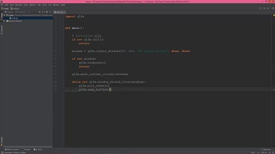
Task: Click the window title string literal
Action: click(153, 51)
